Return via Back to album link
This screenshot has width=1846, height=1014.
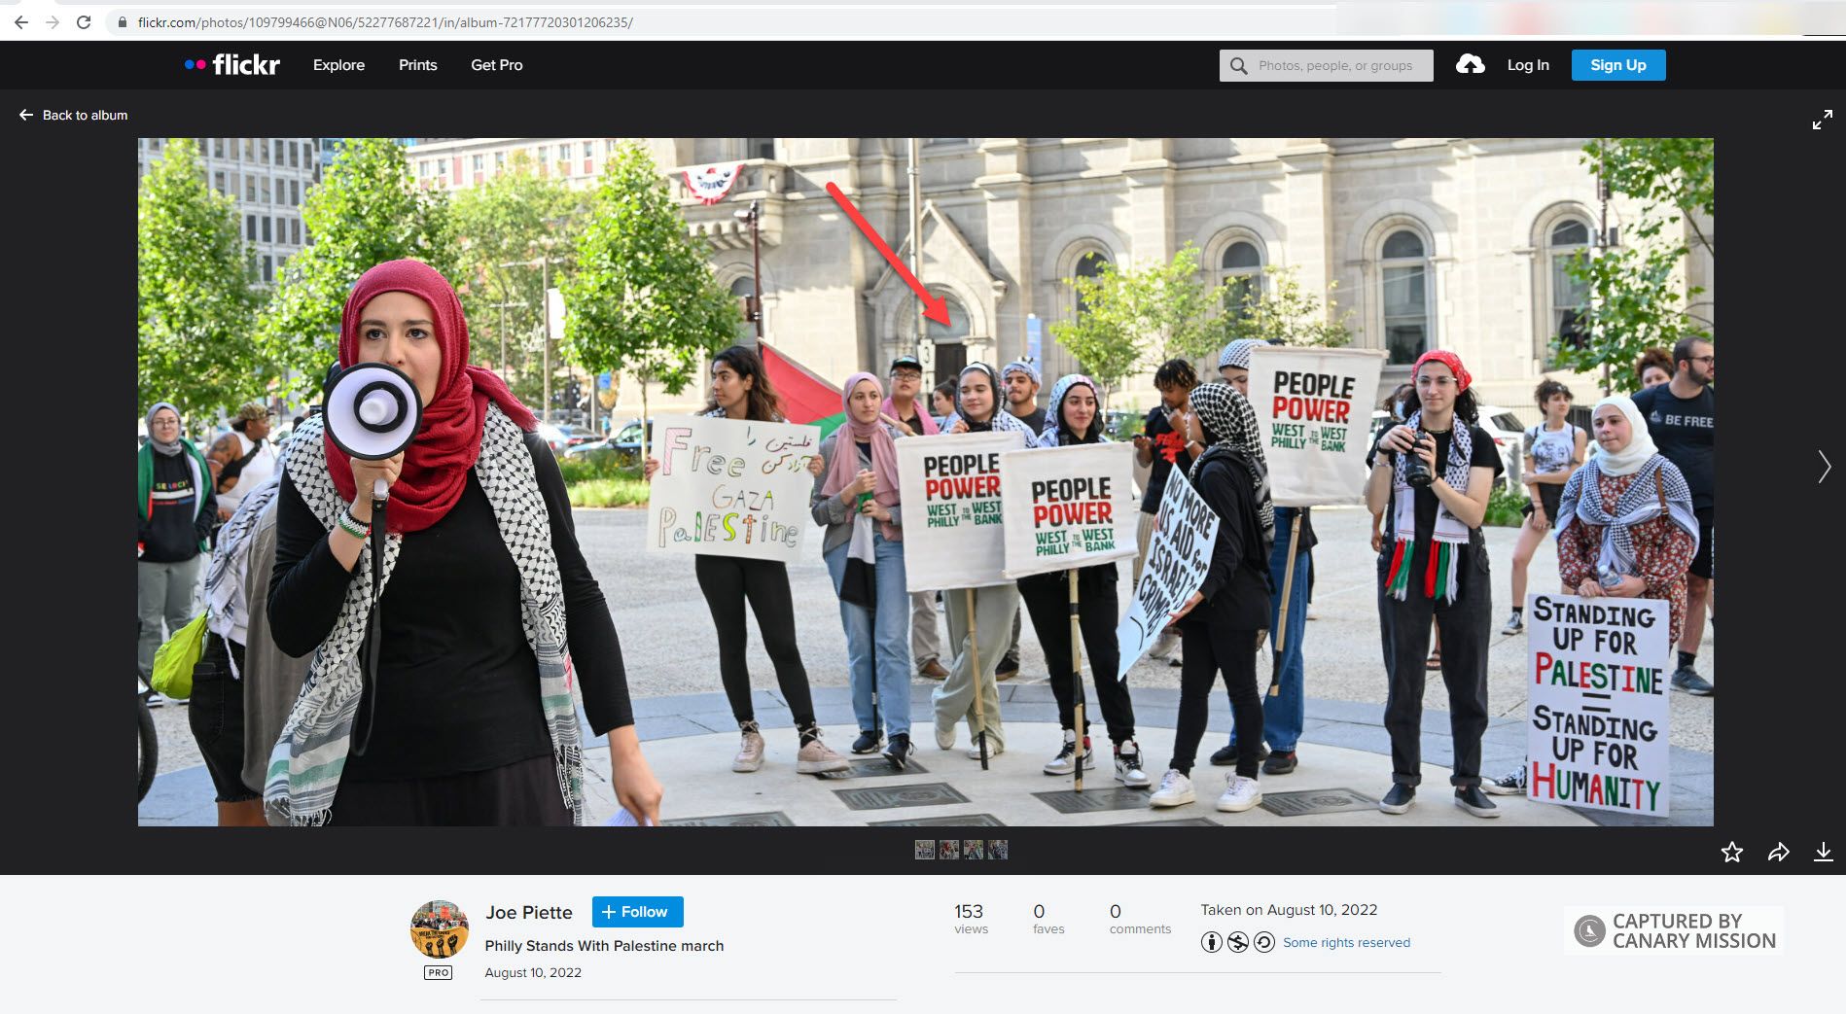(74, 115)
